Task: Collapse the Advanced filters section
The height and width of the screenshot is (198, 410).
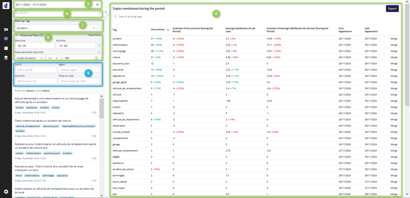Action: pyautogui.click(x=17, y=35)
